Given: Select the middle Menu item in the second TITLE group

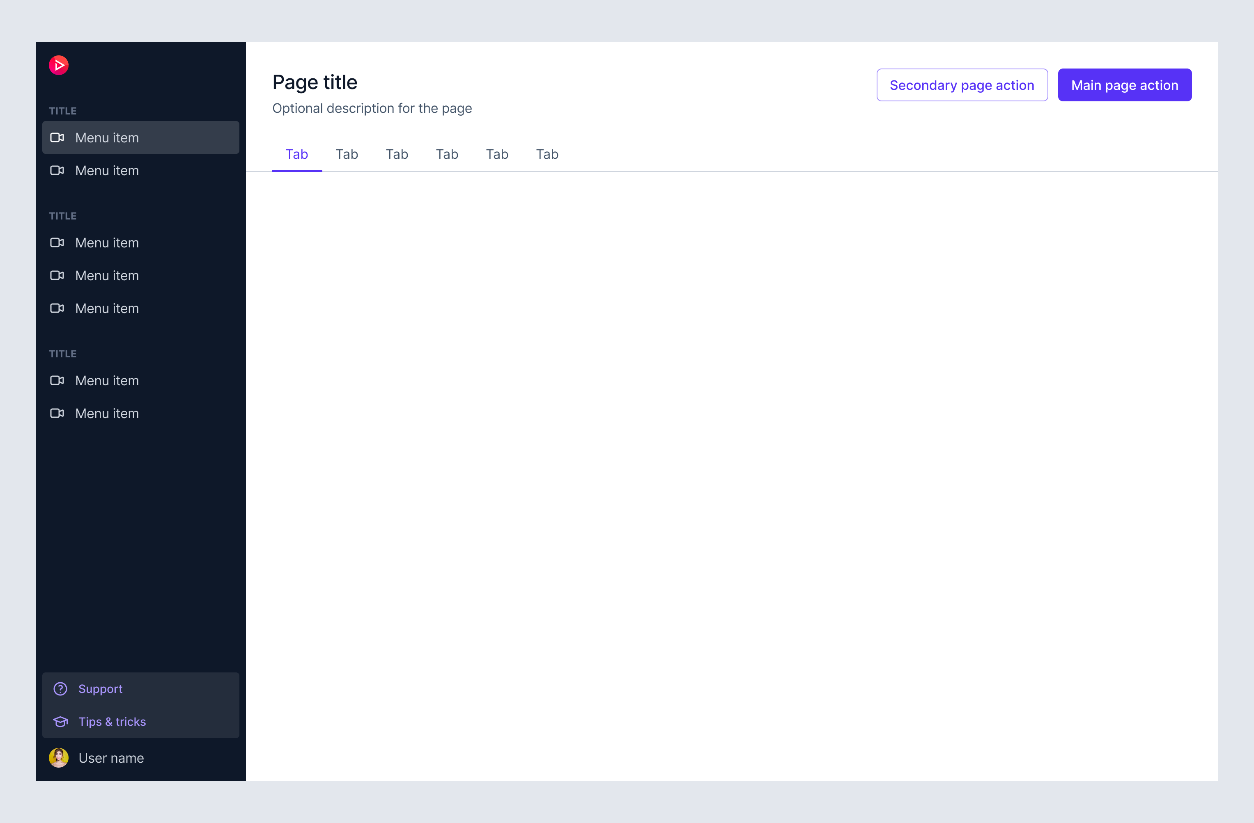Looking at the screenshot, I should [x=141, y=275].
